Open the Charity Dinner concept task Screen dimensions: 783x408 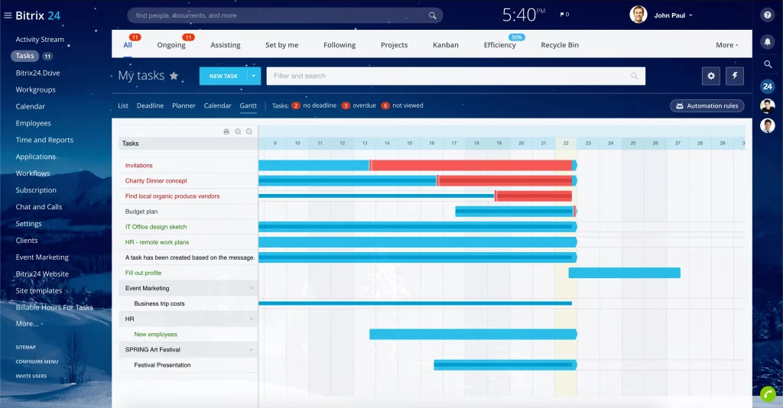tap(156, 181)
